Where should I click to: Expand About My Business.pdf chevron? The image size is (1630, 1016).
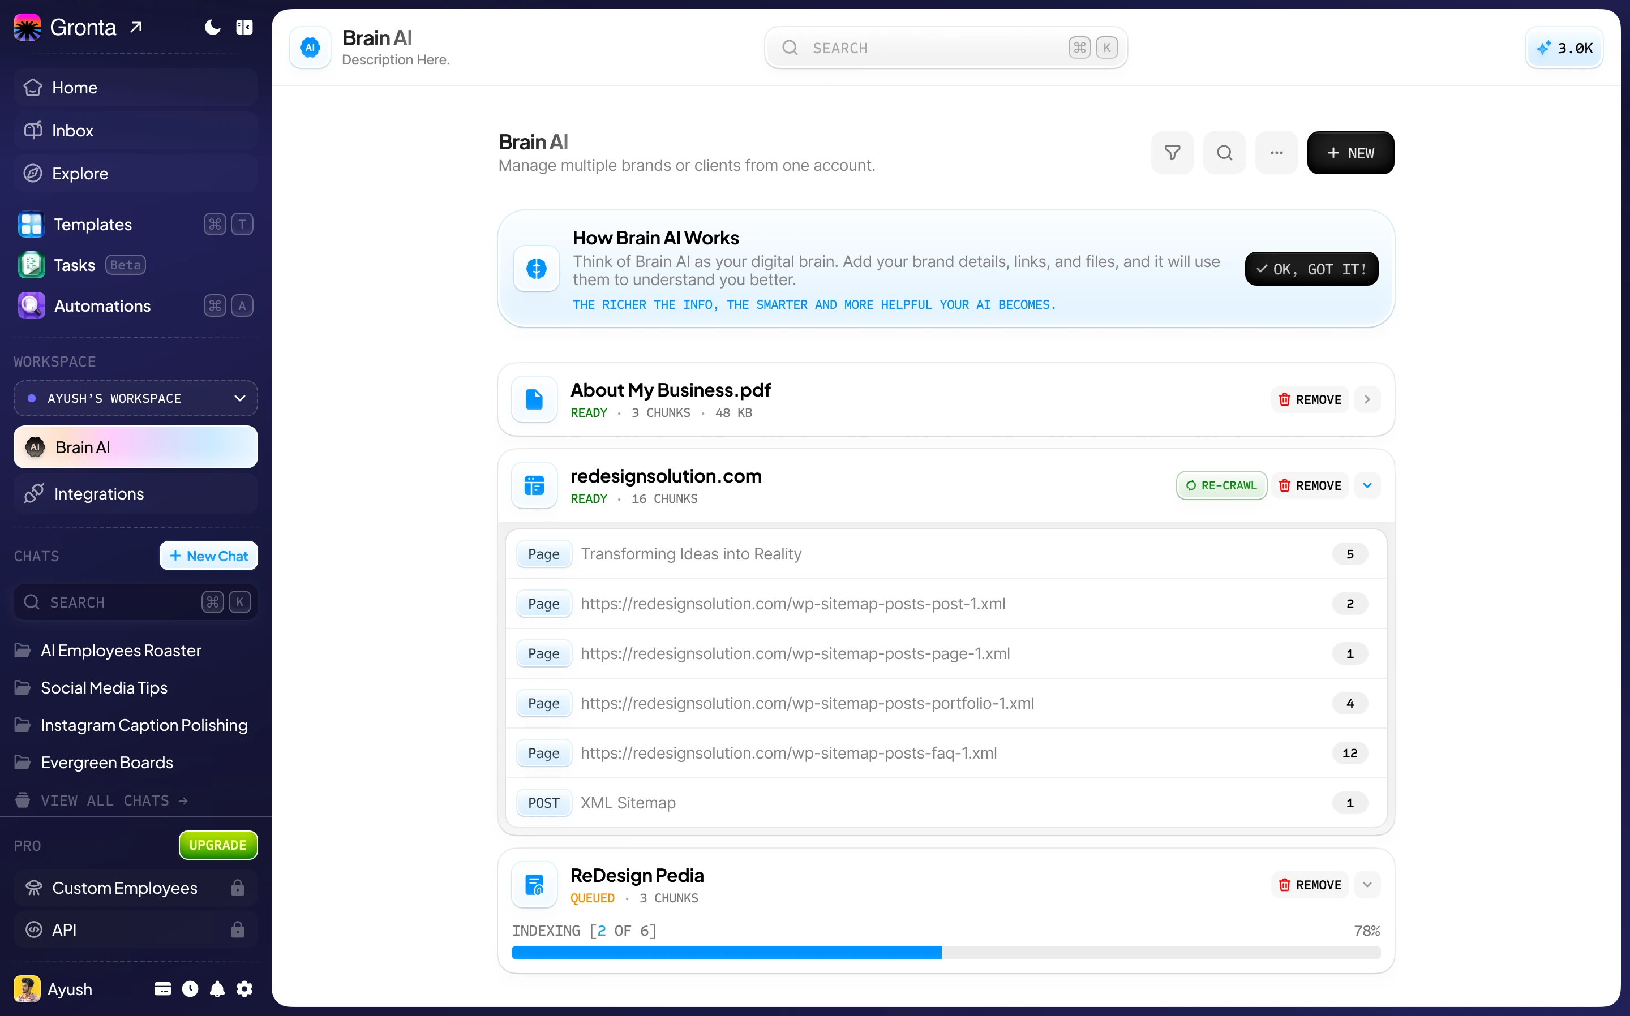pos(1366,400)
